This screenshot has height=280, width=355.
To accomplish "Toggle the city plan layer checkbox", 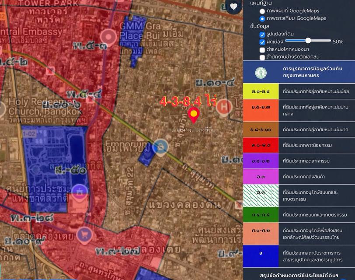I will point(262,42).
